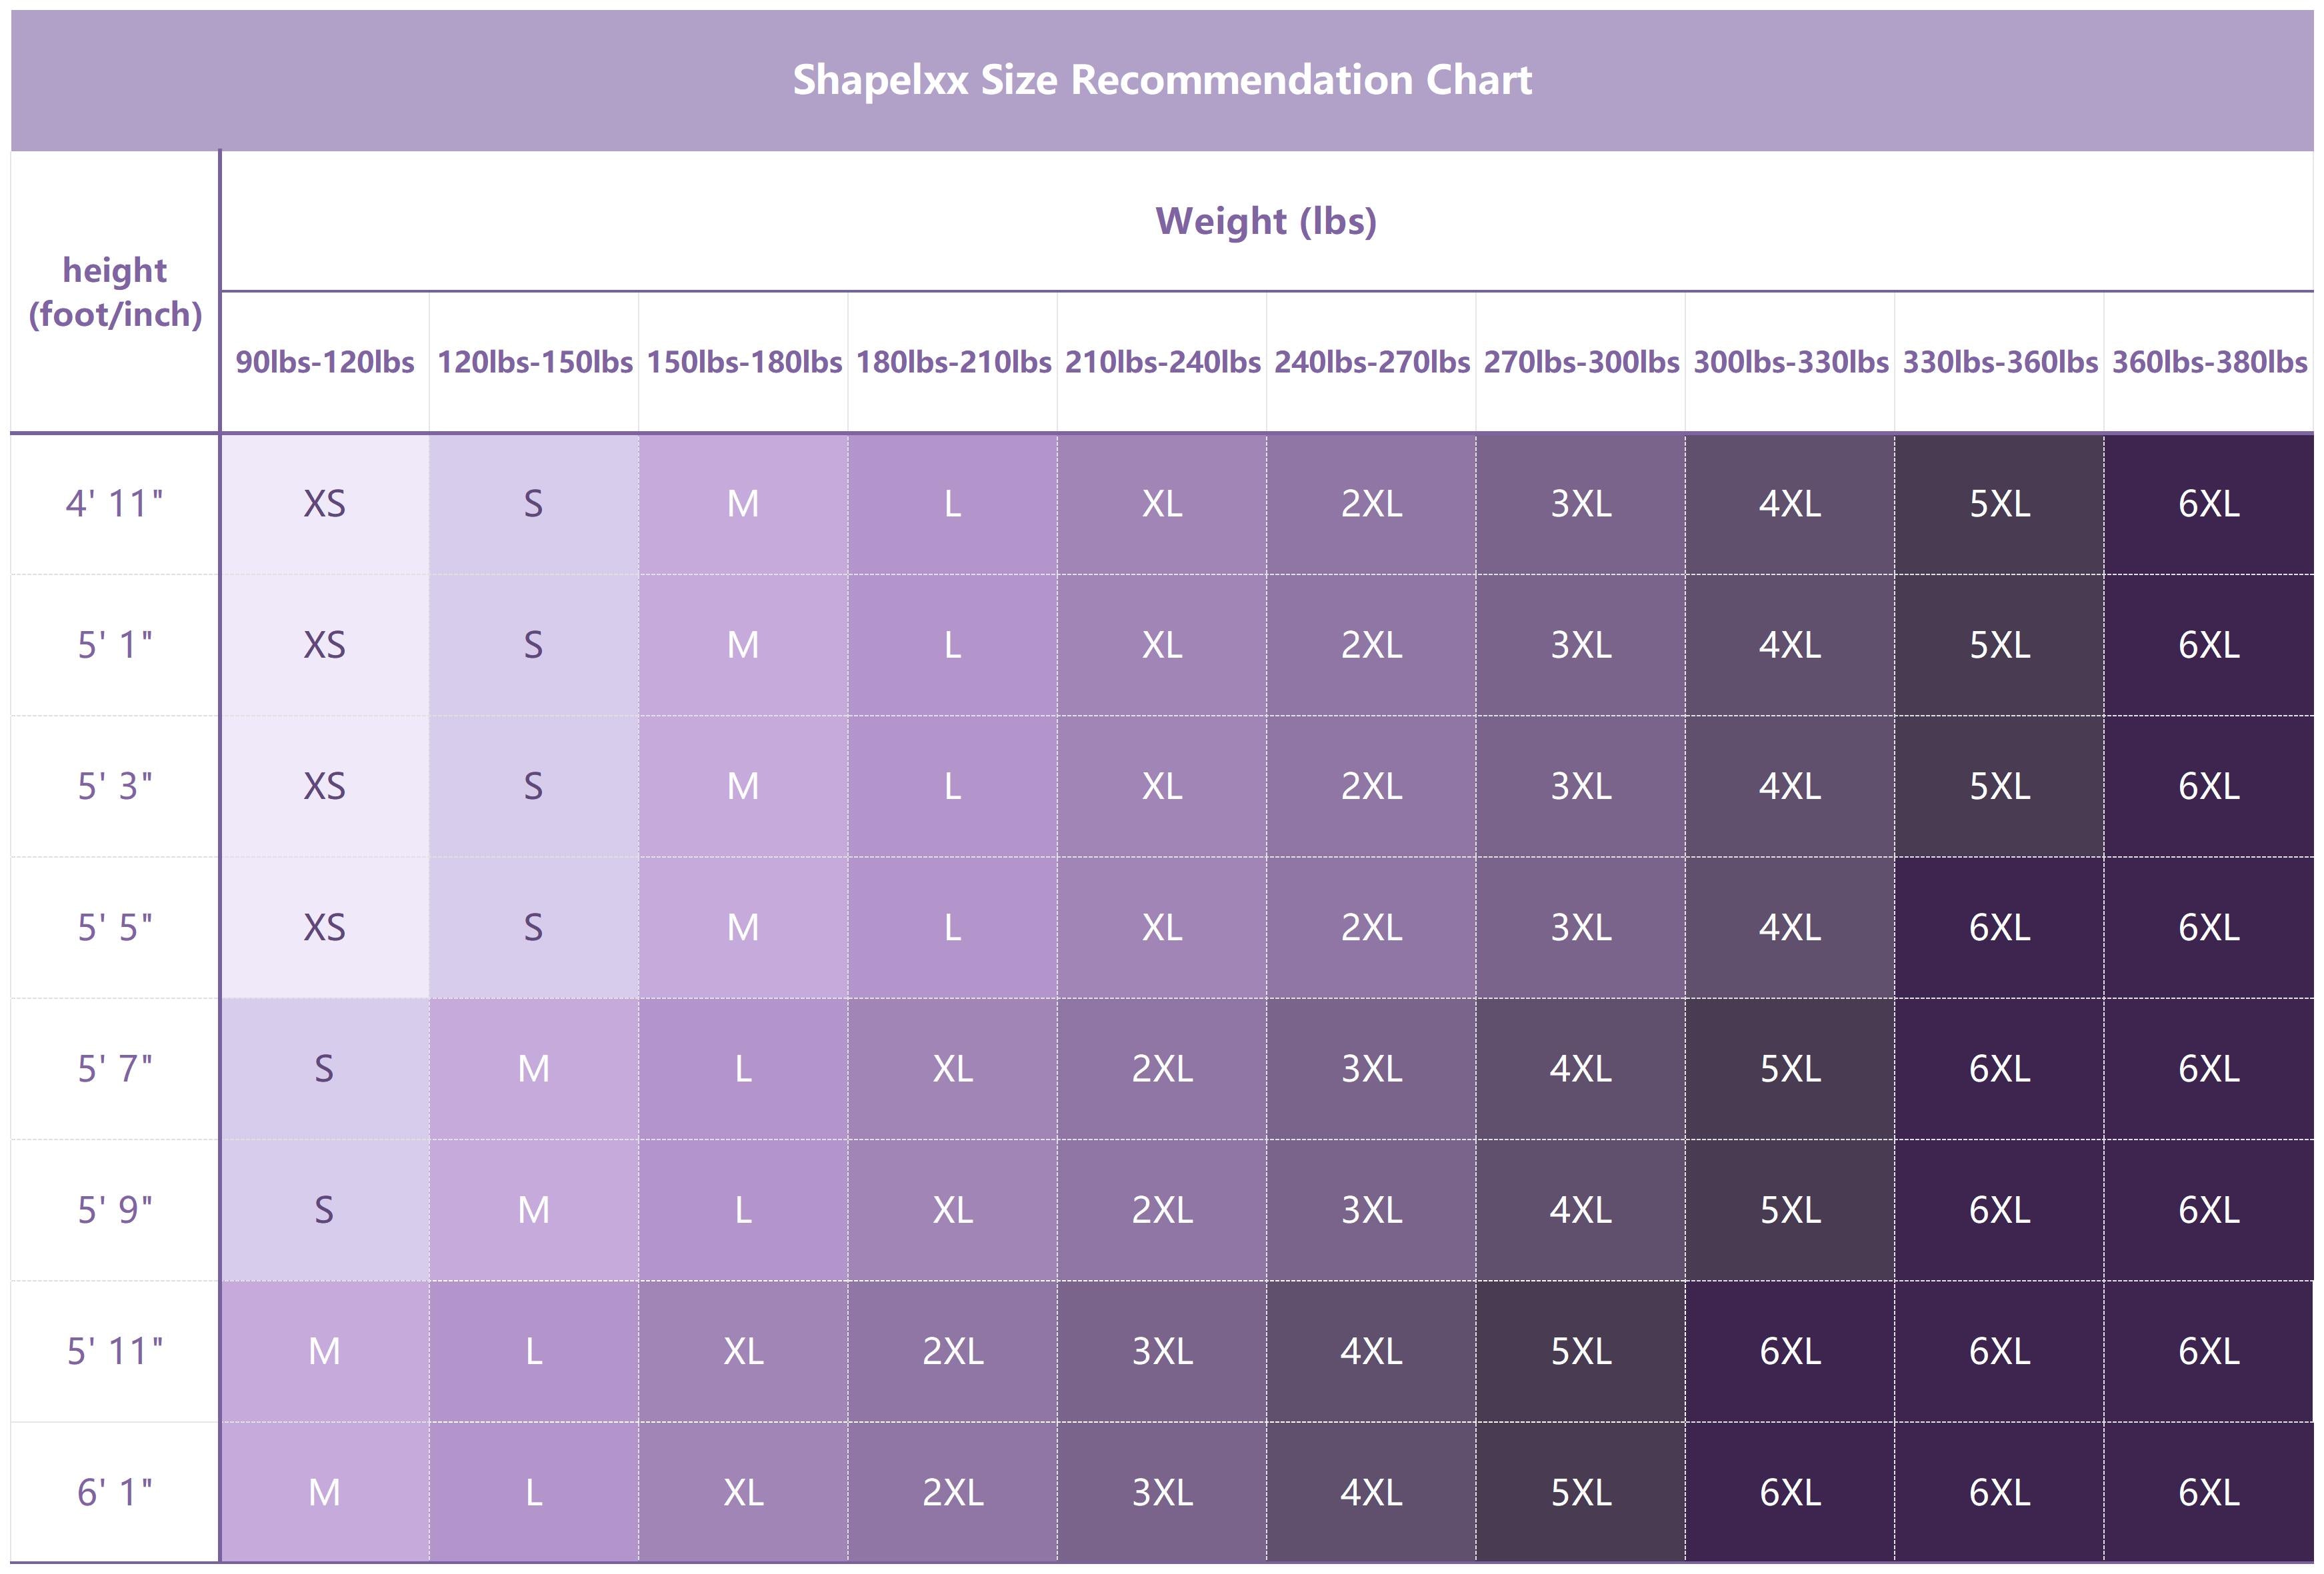
Task: Select the 240lbs-270lbs column header
Action: tap(1371, 362)
